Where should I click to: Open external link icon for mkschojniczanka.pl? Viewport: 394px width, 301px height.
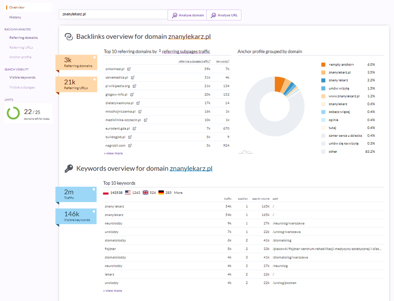click(140, 112)
